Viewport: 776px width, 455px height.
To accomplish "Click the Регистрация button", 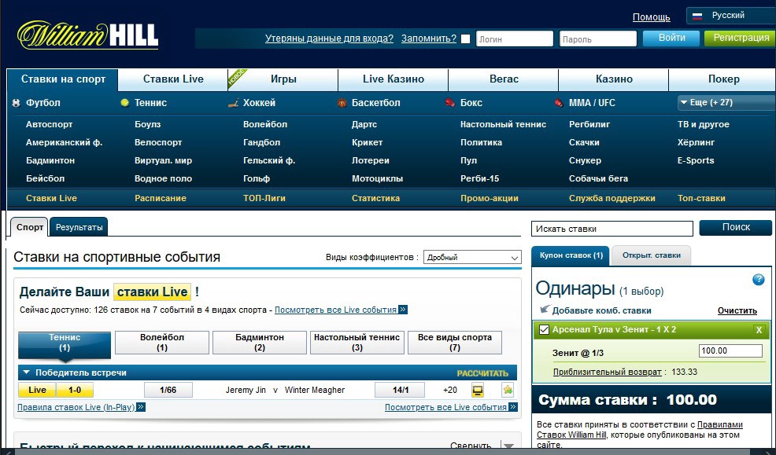I will click(x=741, y=38).
